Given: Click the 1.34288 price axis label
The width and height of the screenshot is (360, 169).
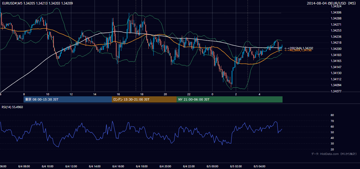Looking at the screenshot, I should coord(336,18).
